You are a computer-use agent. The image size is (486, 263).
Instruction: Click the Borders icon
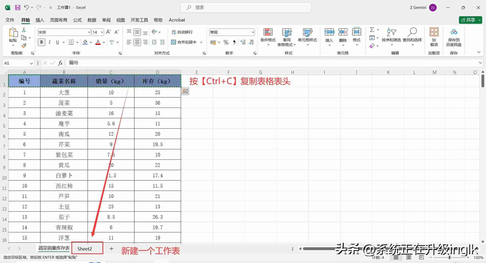pos(71,42)
